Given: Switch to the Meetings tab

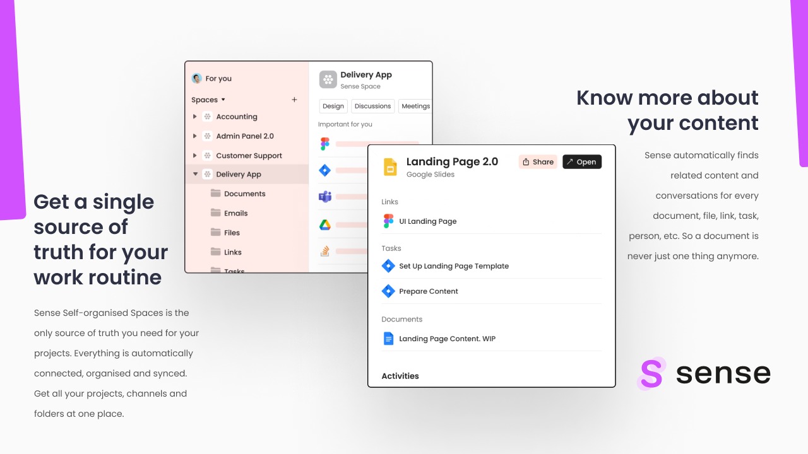Looking at the screenshot, I should click(x=415, y=107).
